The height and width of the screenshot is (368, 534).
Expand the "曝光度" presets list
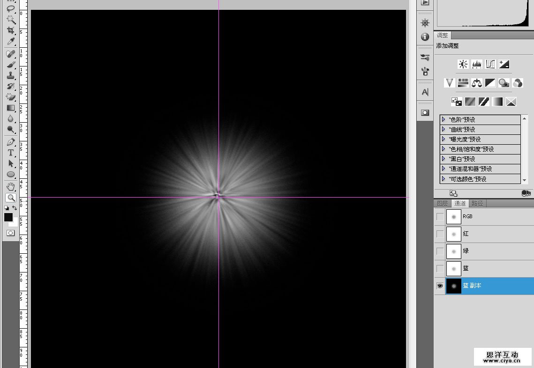click(444, 140)
